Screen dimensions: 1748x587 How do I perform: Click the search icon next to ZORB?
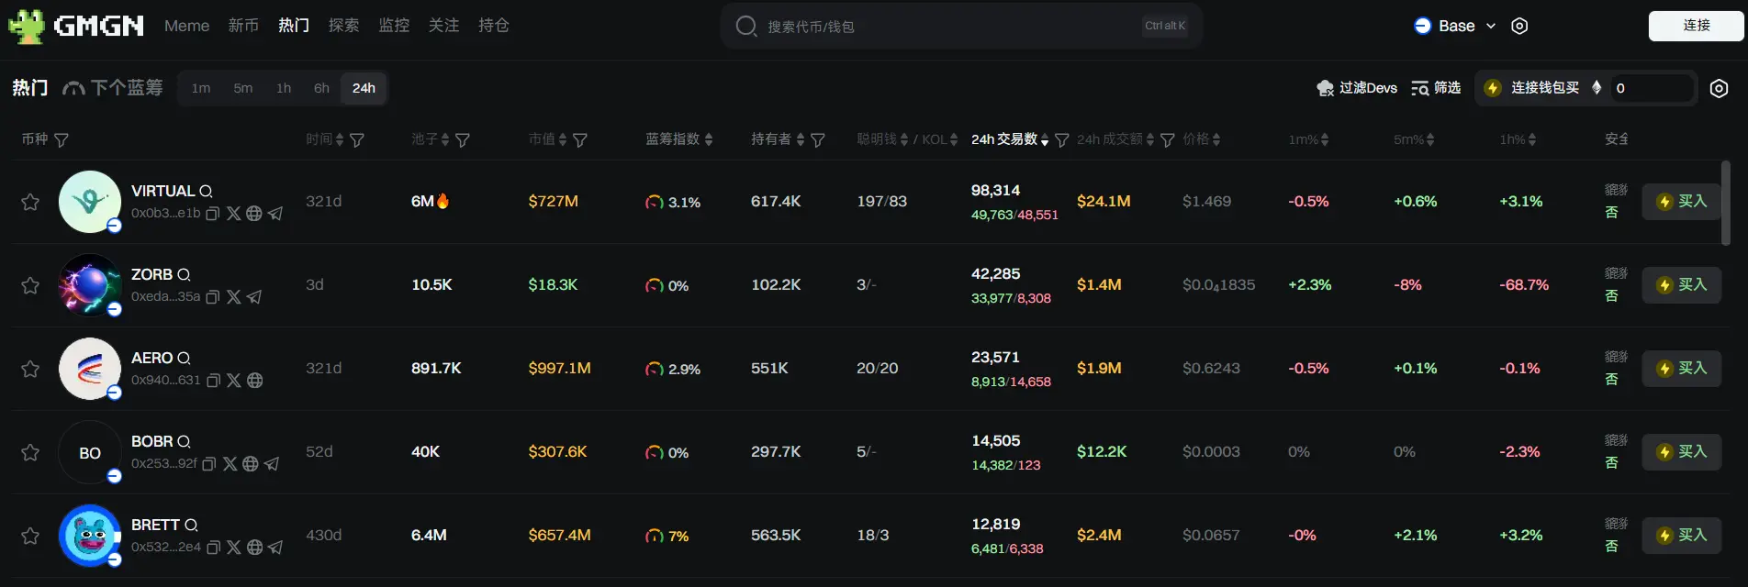coord(184,274)
